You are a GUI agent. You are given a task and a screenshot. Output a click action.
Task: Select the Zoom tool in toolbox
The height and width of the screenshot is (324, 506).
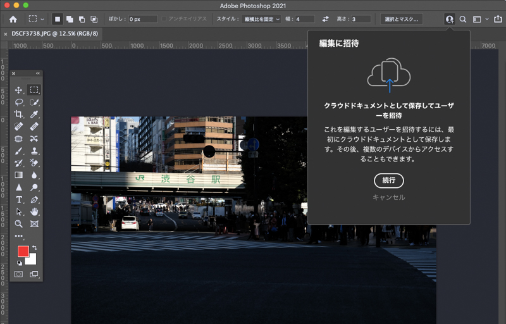click(19, 223)
